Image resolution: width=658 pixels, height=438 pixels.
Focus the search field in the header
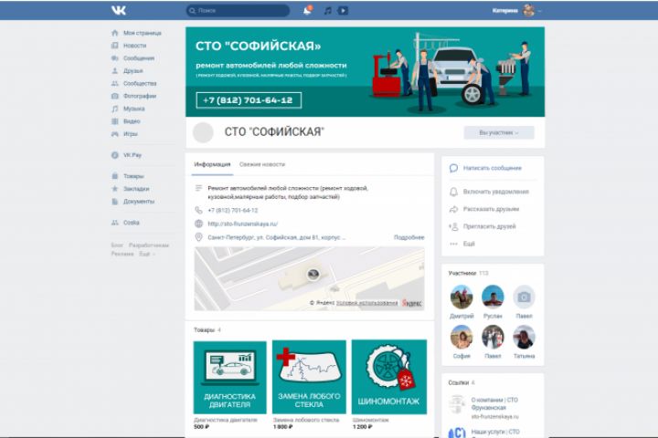(238, 10)
